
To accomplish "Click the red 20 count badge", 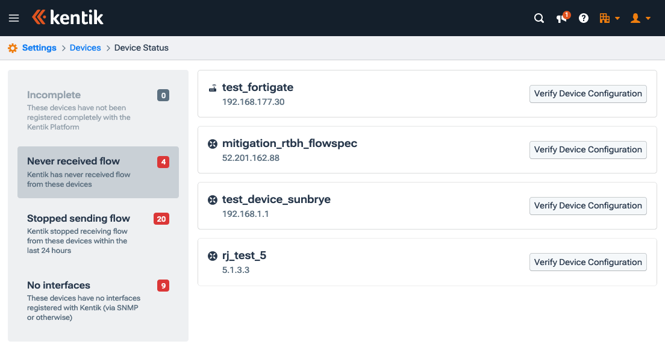I will [x=161, y=219].
